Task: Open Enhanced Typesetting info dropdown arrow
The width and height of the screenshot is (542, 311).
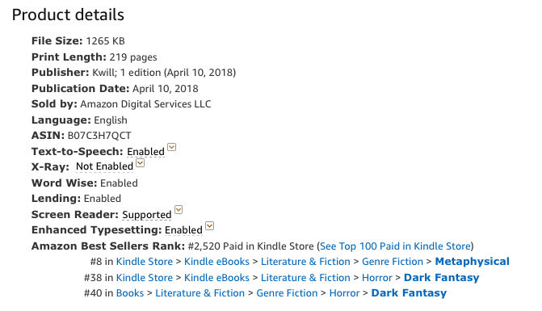Action: pos(210,225)
